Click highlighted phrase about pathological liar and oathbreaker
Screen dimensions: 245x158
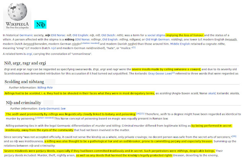point(128,141)
